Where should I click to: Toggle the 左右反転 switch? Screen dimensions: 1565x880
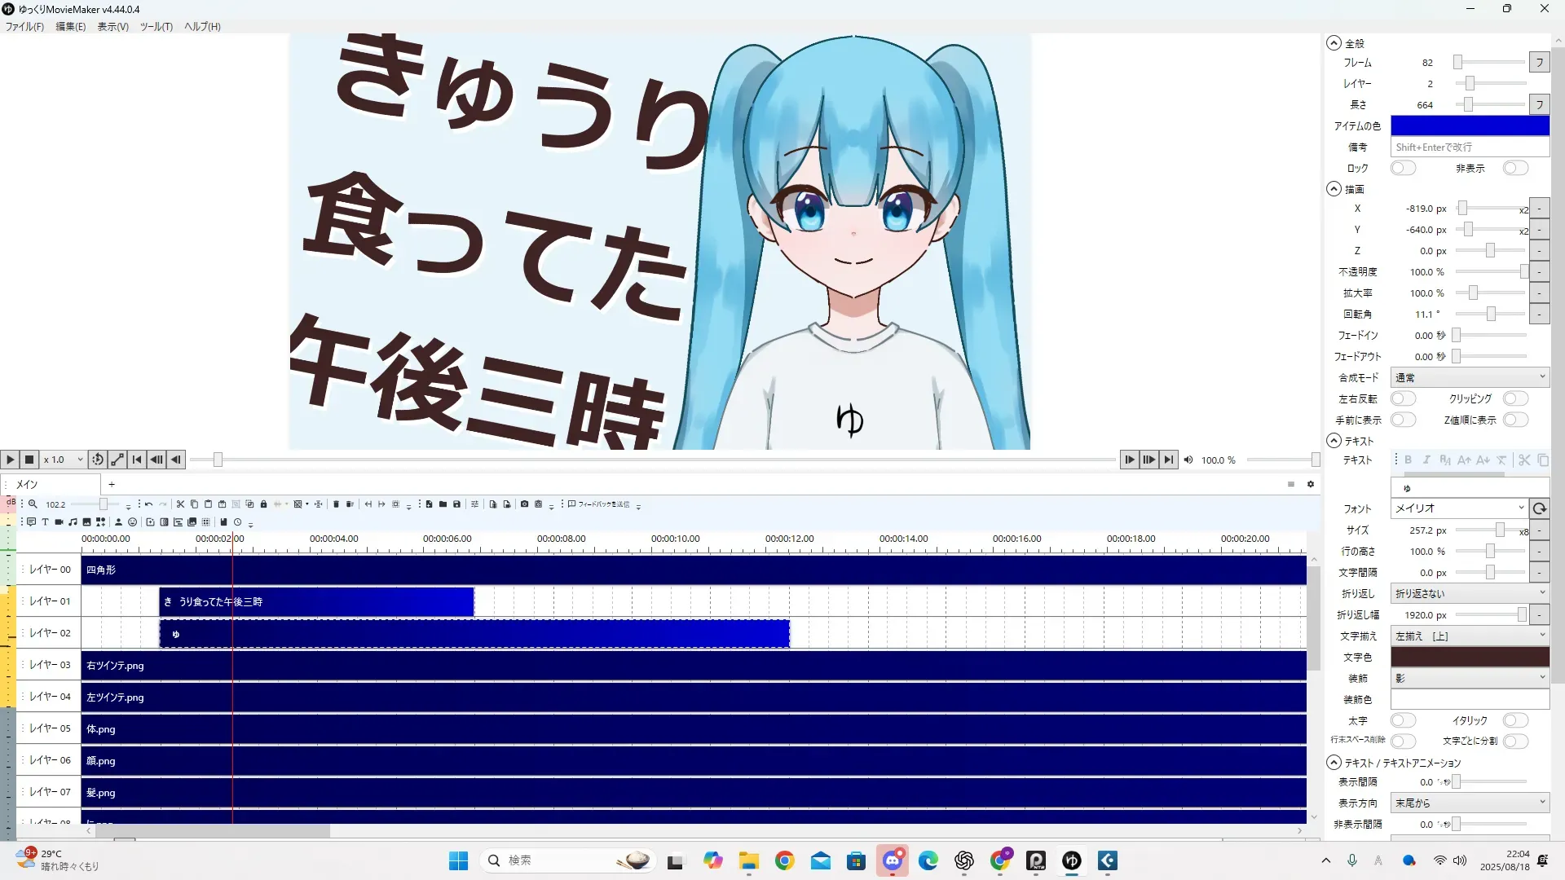(x=1402, y=398)
